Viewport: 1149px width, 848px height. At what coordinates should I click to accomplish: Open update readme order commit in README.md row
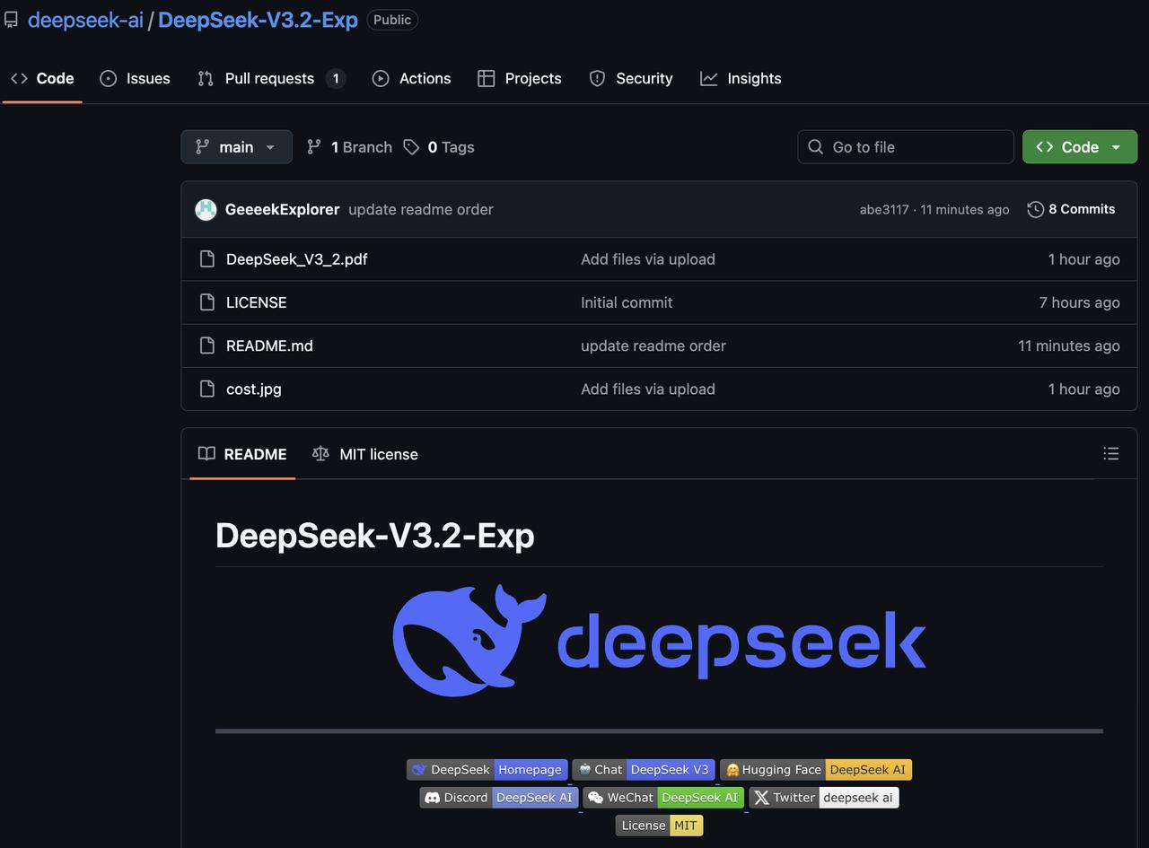pos(653,345)
